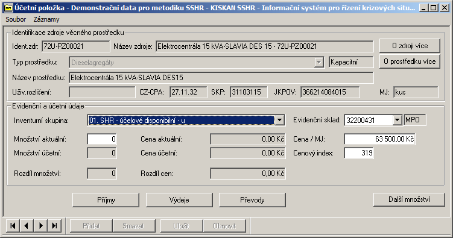
Task: Click the Rozdíl cen field
Action: click(x=248, y=174)
